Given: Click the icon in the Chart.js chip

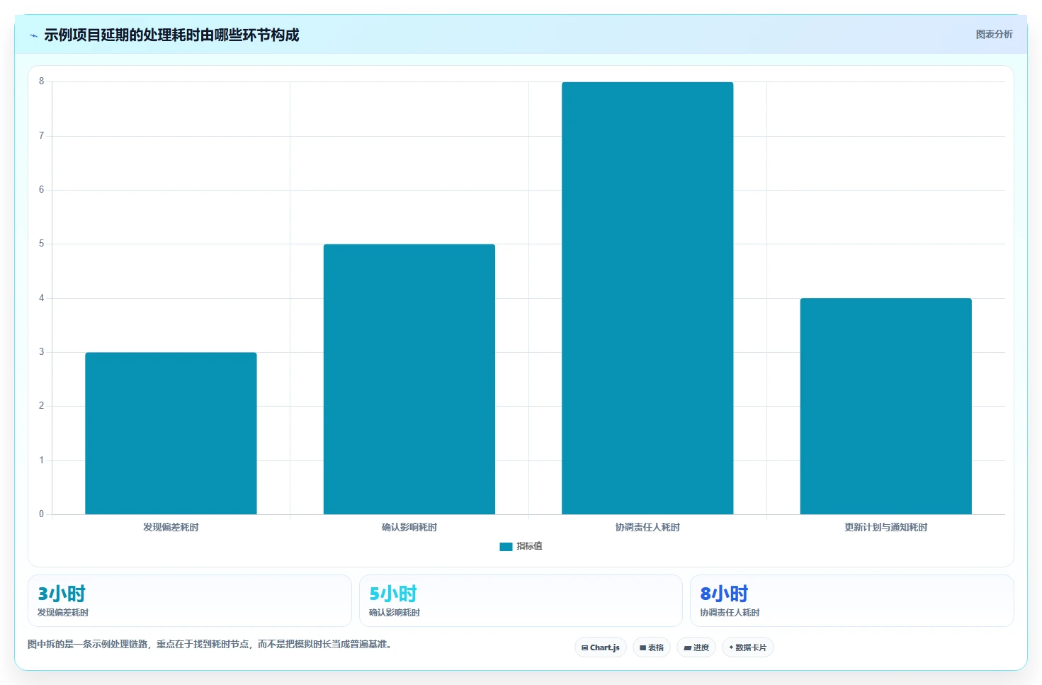Looking at the screenshot, I should tap(584, 648).
